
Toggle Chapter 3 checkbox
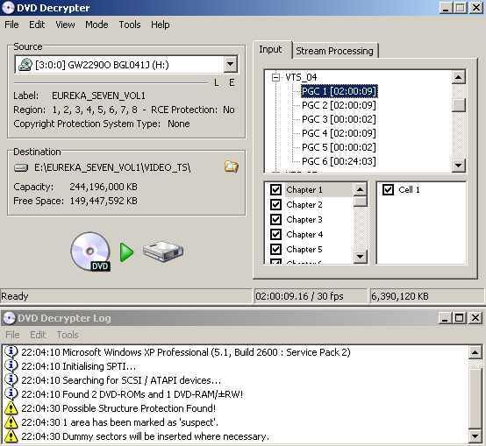click(x=275, y=219)
